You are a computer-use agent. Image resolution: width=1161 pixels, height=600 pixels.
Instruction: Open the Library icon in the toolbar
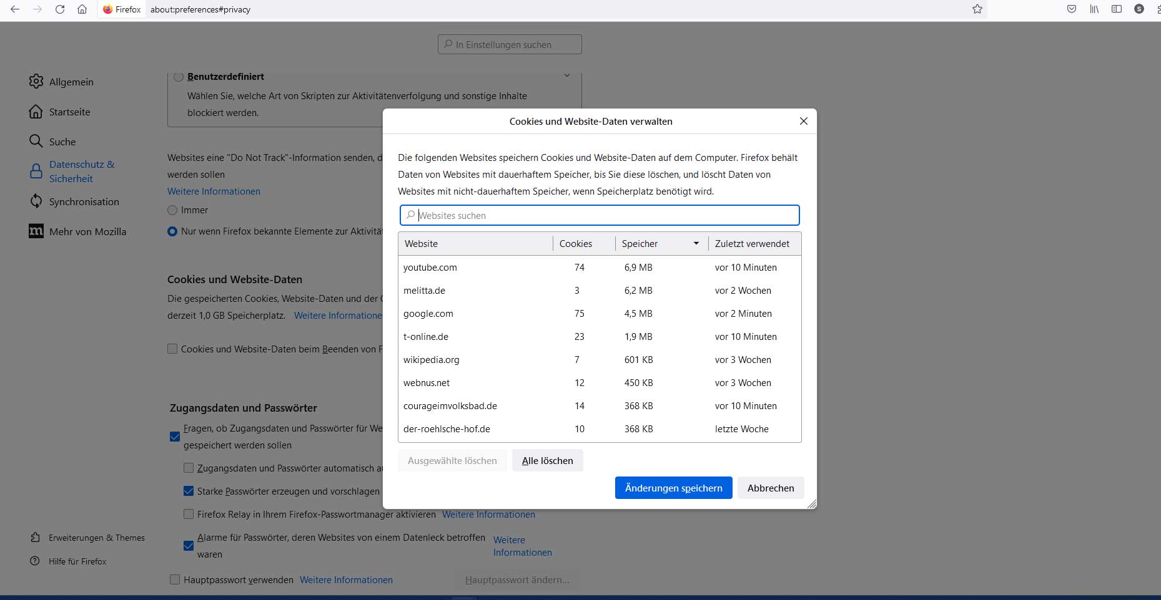point(1094,9)
